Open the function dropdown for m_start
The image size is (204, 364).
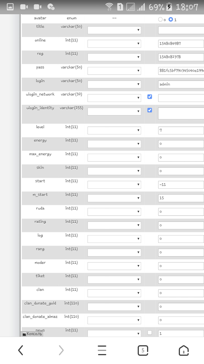[114, 198]
